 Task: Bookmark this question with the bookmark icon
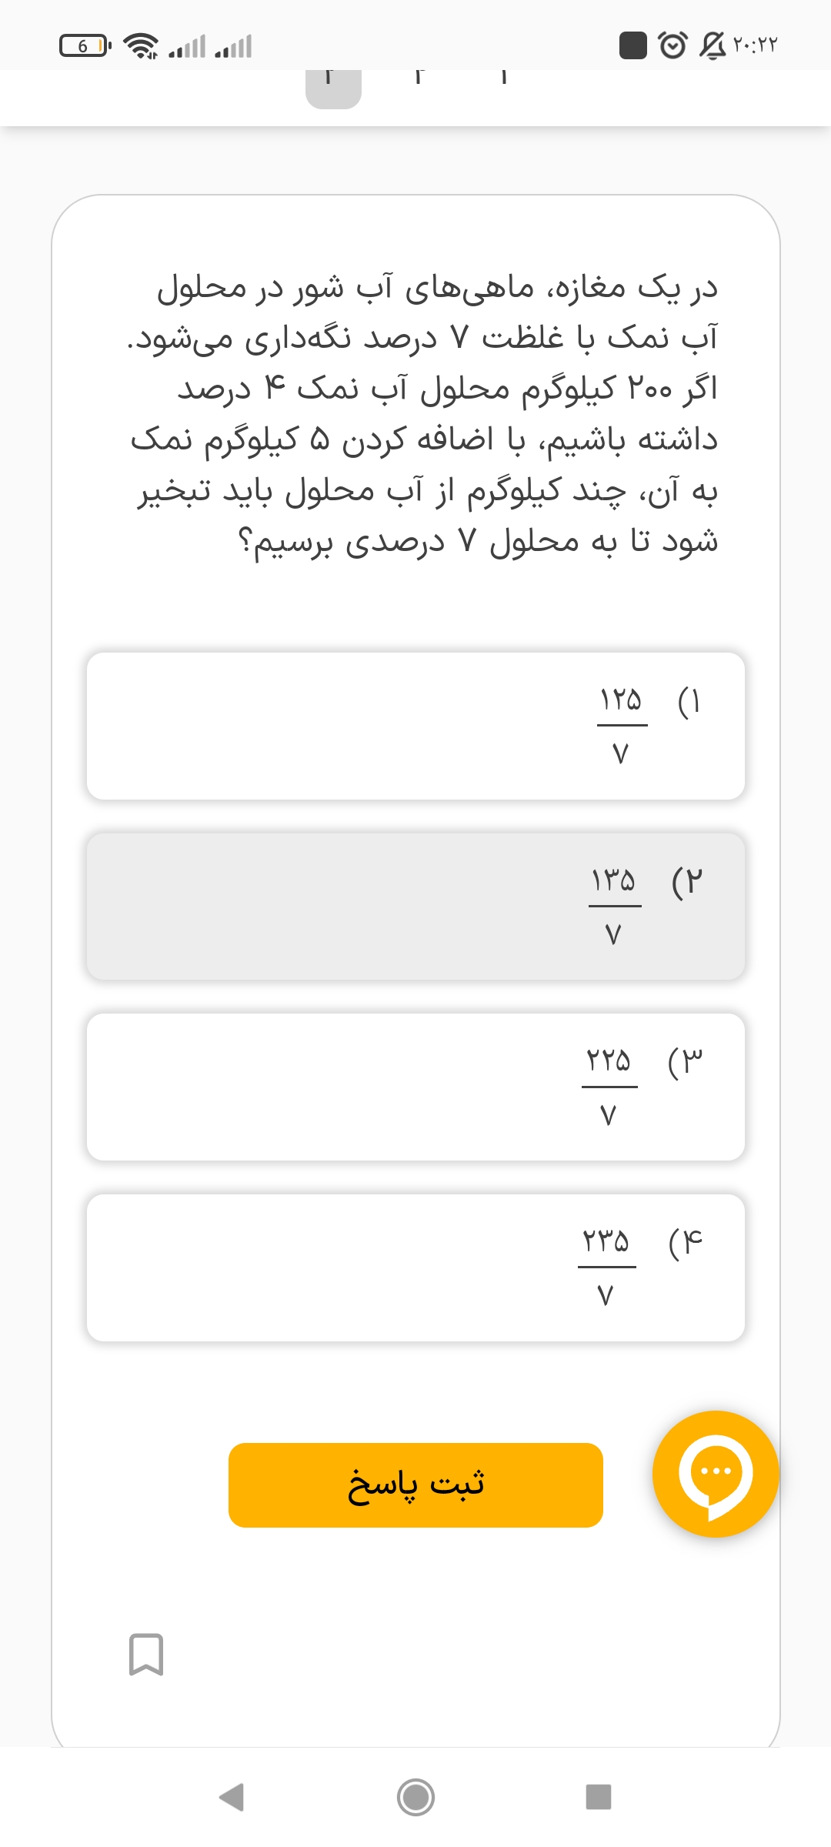pos(146,1654)
